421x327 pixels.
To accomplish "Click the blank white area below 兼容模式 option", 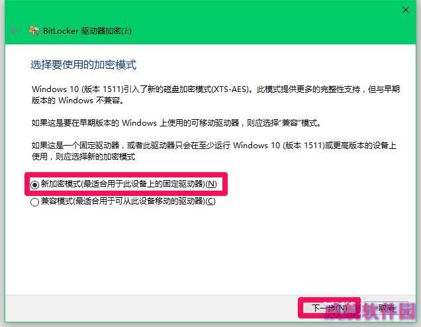I will (x=209, y=250).
